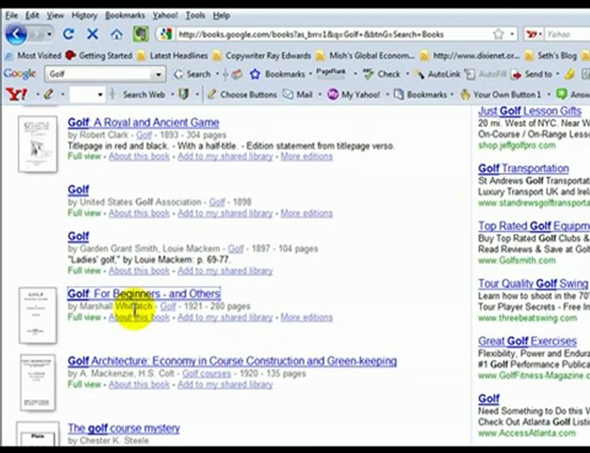Viewport: 590px width, 453px height.
Task: Open Yahoo Mail from the toolbar
Action: (x=298, y=94)
